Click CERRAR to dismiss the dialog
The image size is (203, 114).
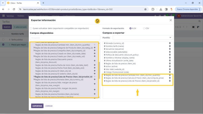(49, 106)
